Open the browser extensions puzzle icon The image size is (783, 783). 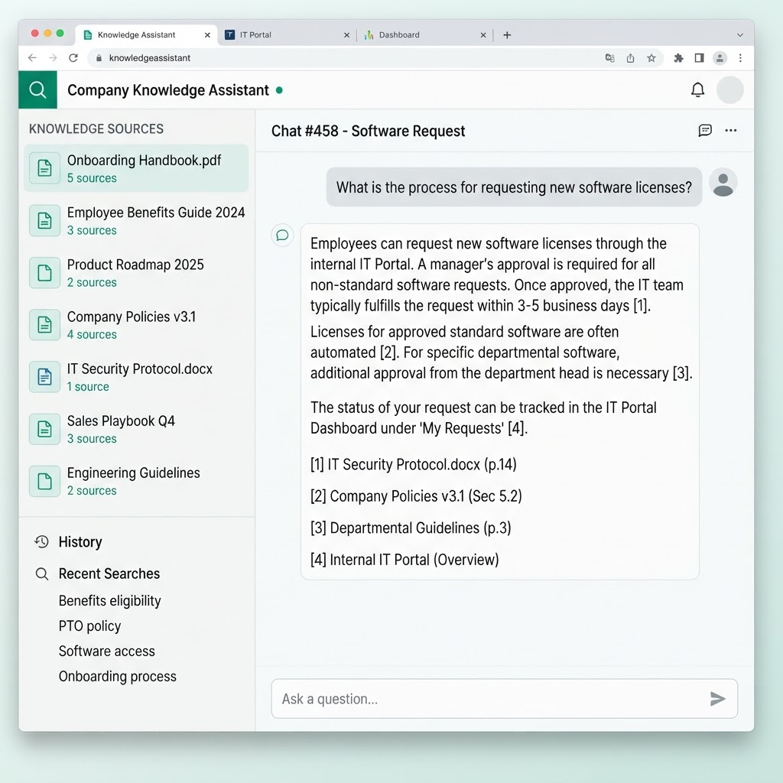[678, 58]
